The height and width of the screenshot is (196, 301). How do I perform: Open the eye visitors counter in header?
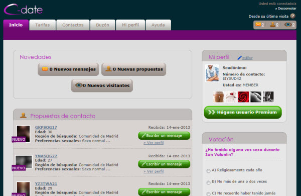click(x=289, y=25)
